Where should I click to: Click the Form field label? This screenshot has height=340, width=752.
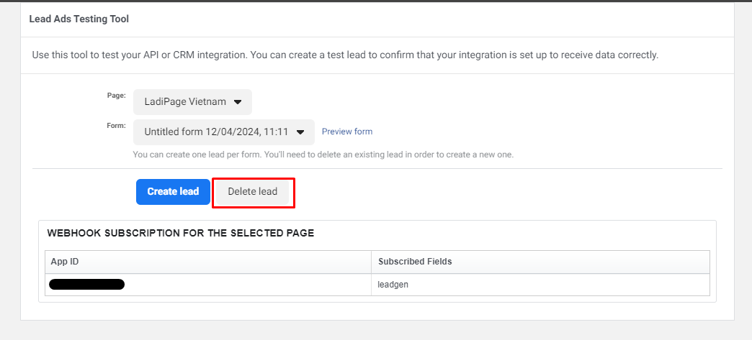[x=116, y=125]
